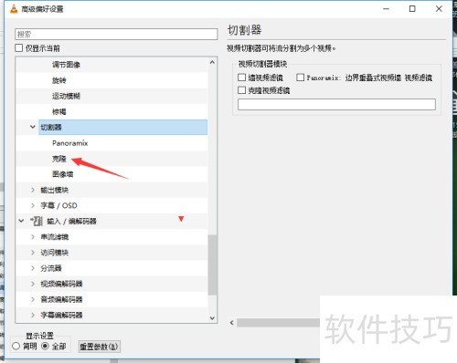This screenshot has width=457, height=363.
Task: Click the video splitter modules text field
Action: pos(336,104)
